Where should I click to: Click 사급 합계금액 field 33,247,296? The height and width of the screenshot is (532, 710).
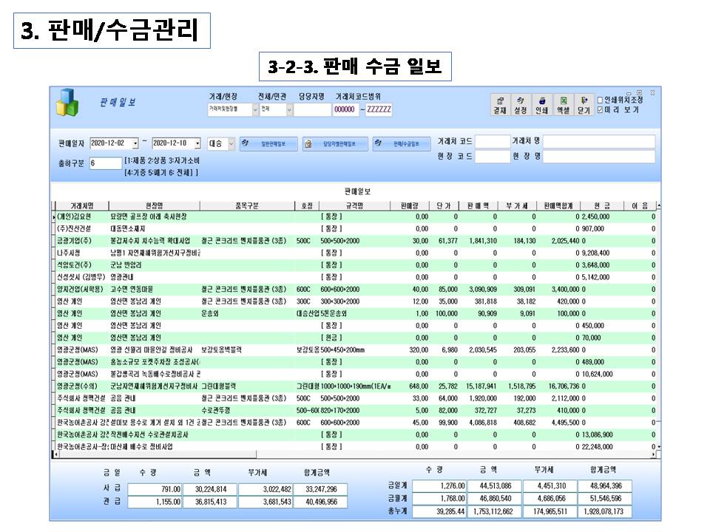321,489
